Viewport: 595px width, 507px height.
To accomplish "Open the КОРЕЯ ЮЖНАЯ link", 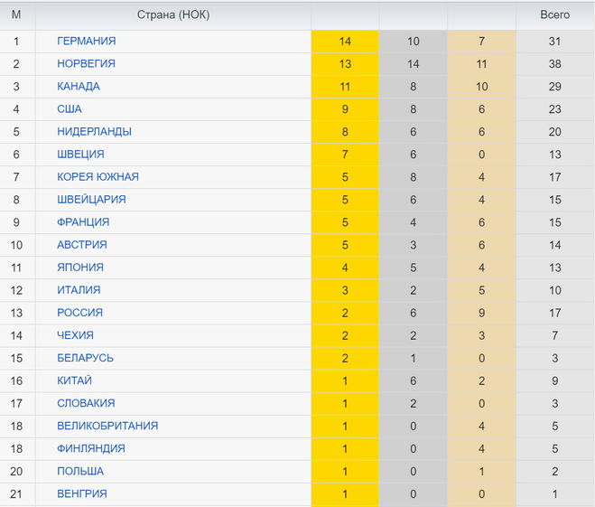I will [x=98, y=177].
